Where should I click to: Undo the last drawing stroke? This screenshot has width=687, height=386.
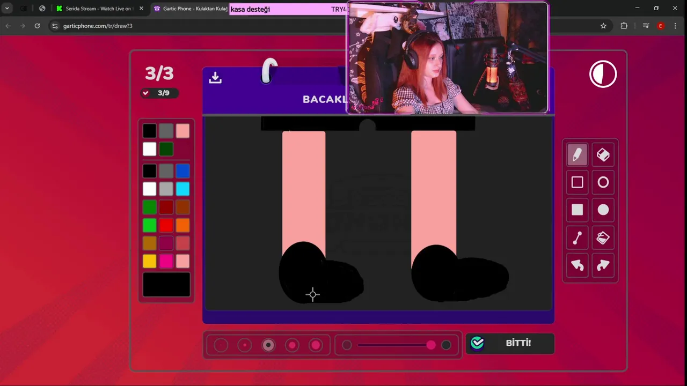[x=577, y=265]
